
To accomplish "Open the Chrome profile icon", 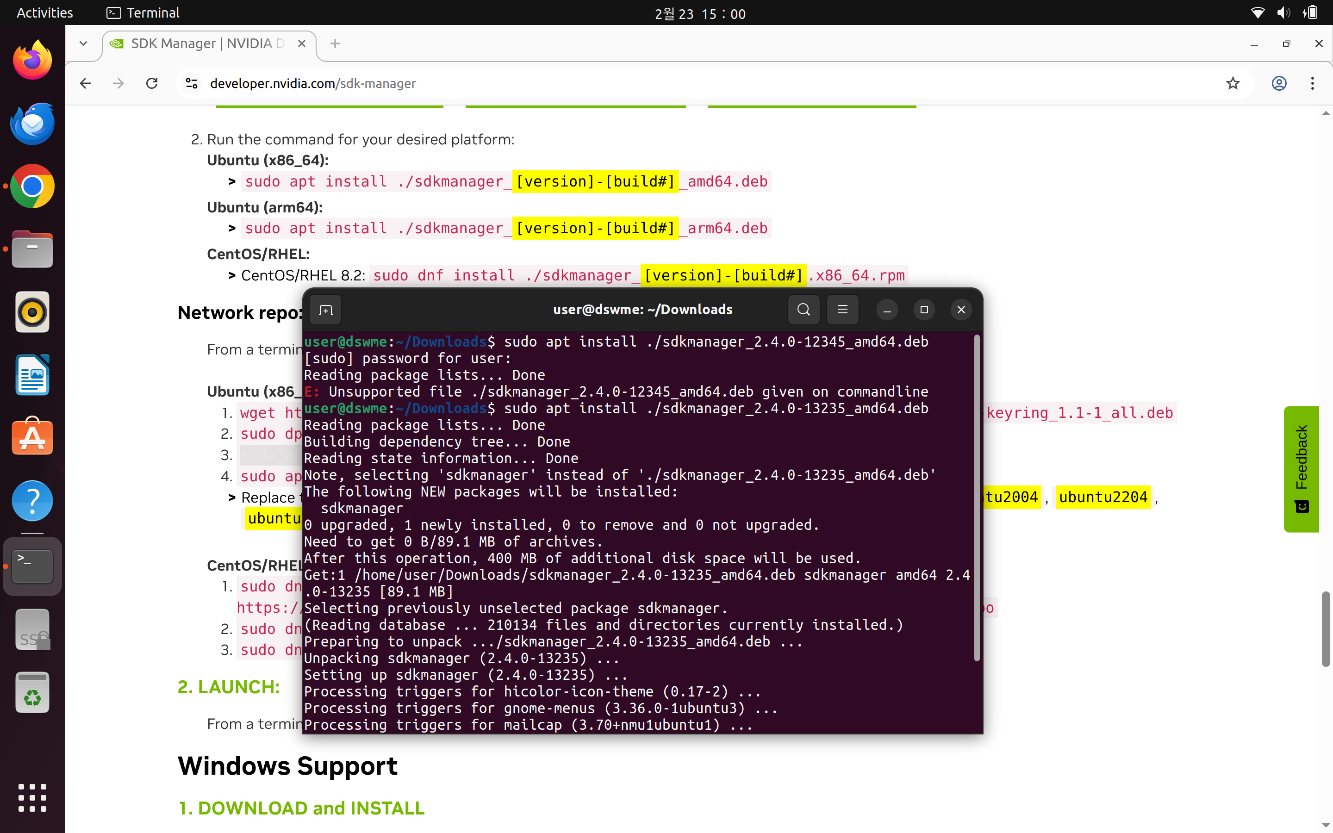I will (x=1278, y=83).
